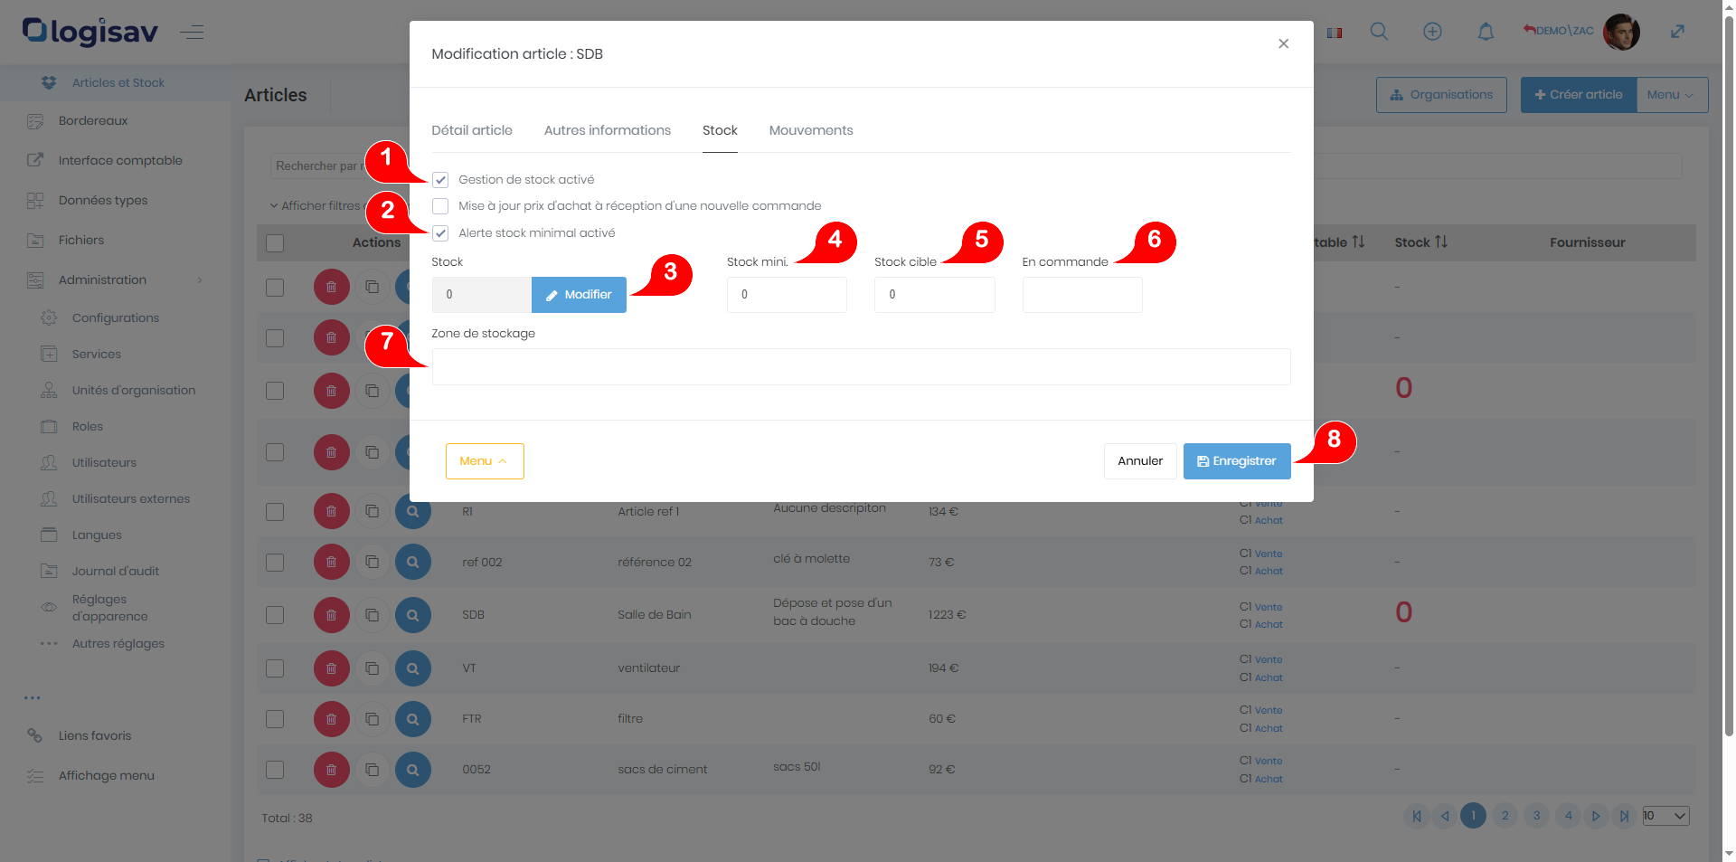The width and height of the screenshot is (1736, 862).
Task: Click duplicate icon for sacs de ciment row
Action: 372,770
